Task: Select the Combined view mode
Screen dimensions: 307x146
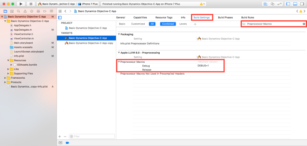Action: 168,24
